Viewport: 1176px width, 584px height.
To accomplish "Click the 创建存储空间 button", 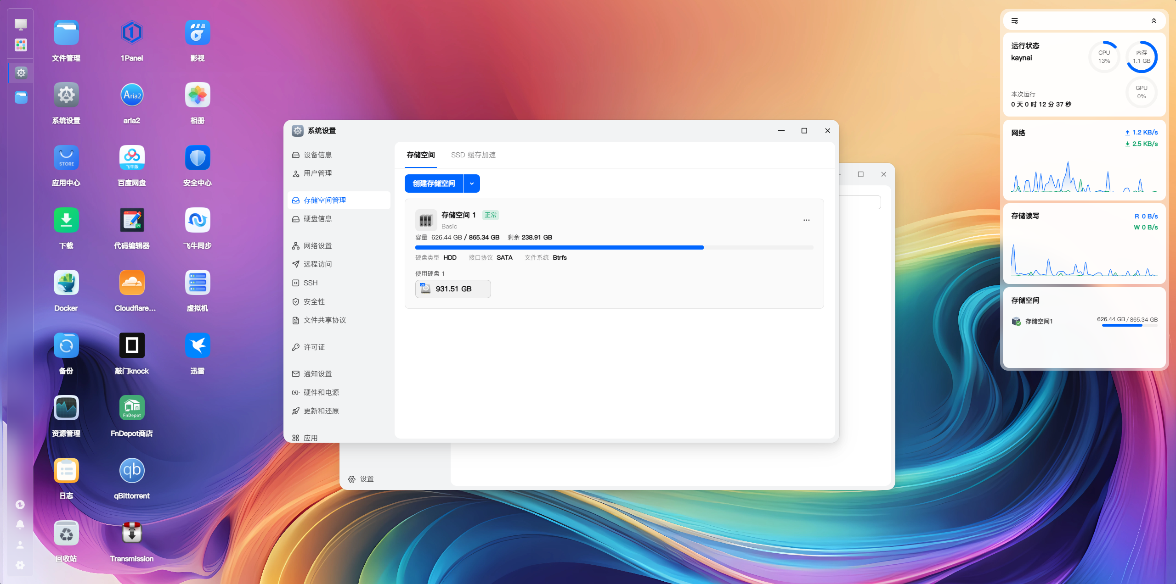I will [434, 184].
